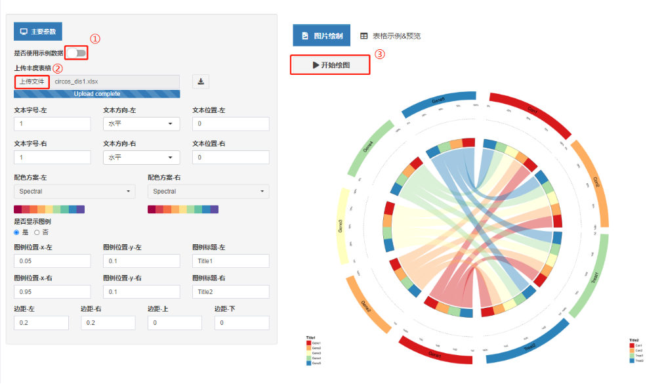Open the right Spectral color scheme dropdown

pos(207,190)
